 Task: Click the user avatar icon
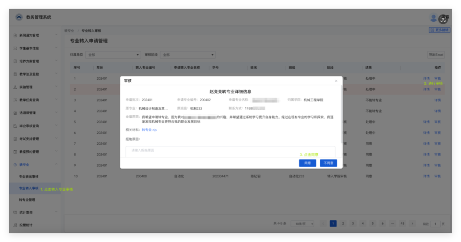(433, 18)
